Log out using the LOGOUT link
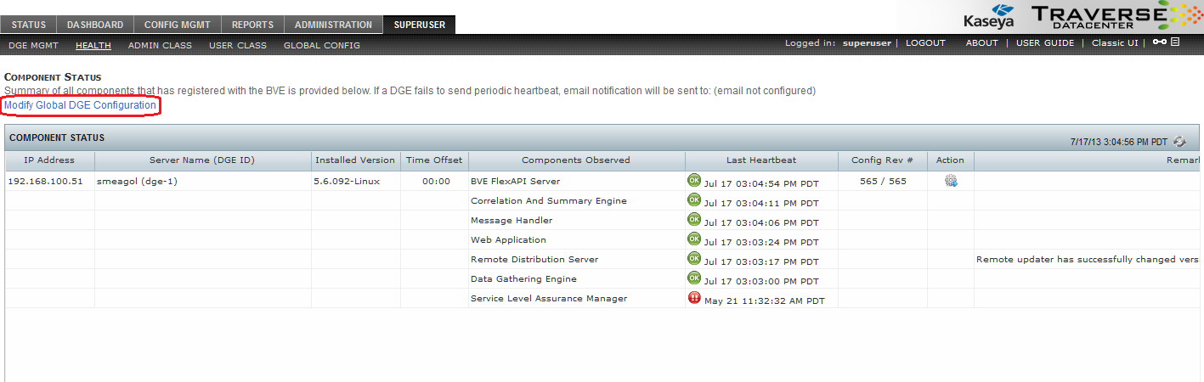Viewport: 1204px width, 382px height. 925,43
